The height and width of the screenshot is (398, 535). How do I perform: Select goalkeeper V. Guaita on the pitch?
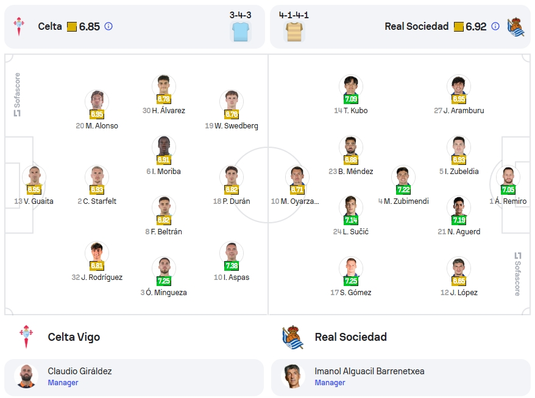34,177
